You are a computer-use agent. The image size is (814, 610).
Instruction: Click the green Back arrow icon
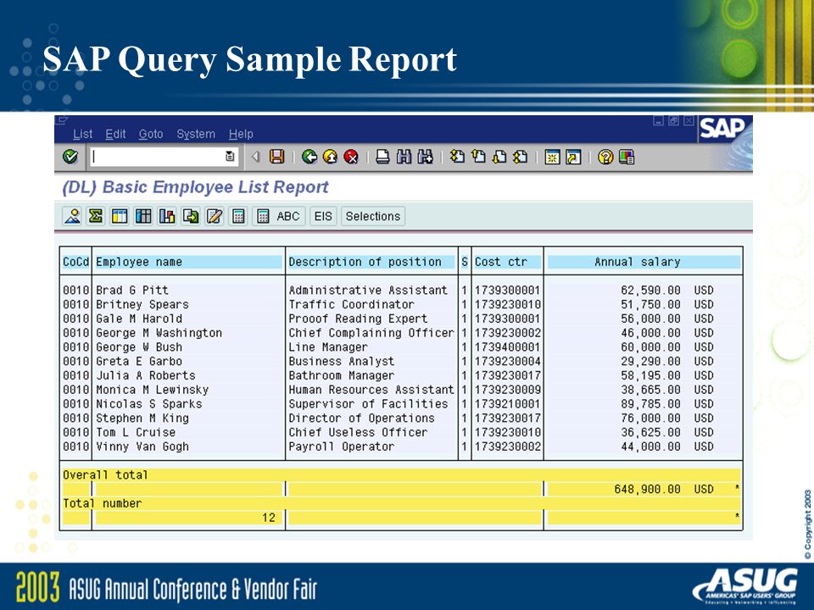pos(309,157)
